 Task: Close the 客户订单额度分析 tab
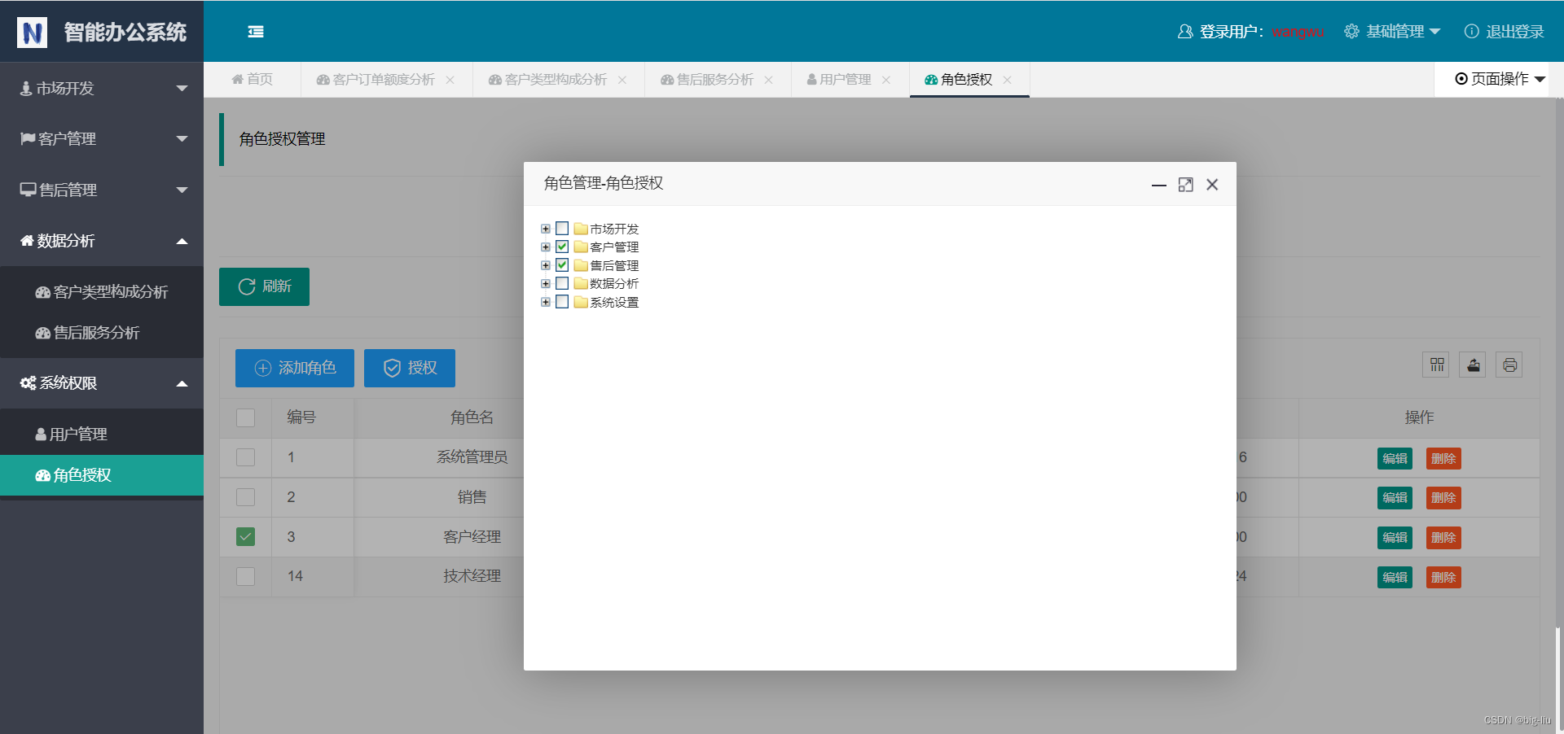click(450, 80)
